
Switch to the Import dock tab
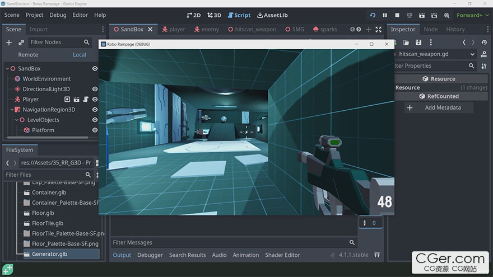(x=39, y=29)
